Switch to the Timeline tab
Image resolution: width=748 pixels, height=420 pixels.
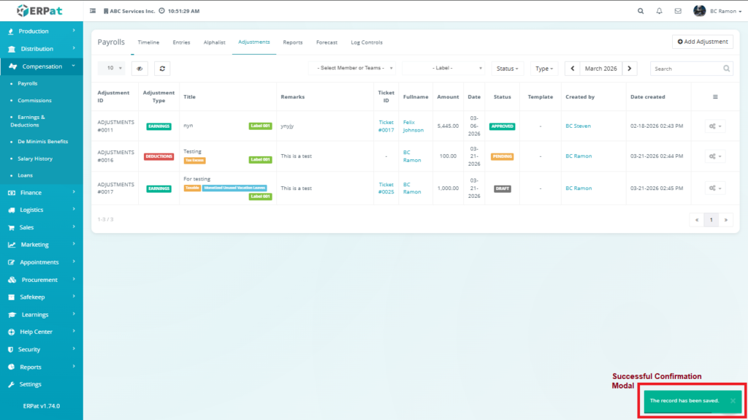click(x=148, y=42)
